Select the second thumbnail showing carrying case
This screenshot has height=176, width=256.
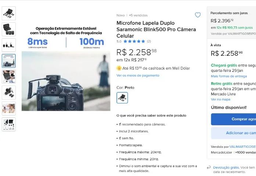(9, 29)
